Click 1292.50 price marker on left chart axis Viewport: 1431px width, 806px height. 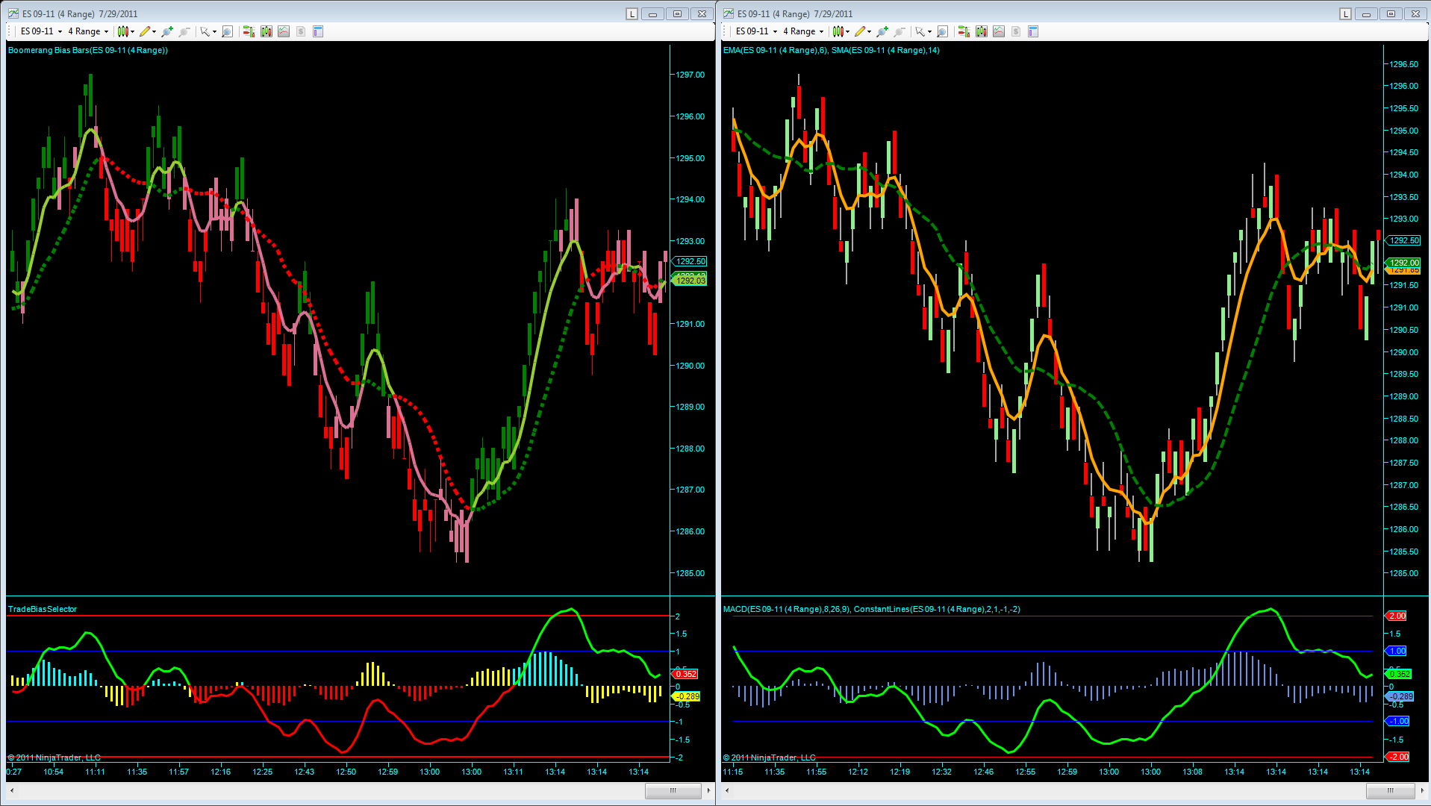tap(690, 261)
